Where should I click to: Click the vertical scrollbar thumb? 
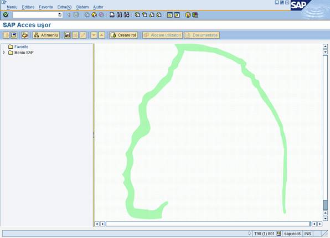[x=325, y=205]
